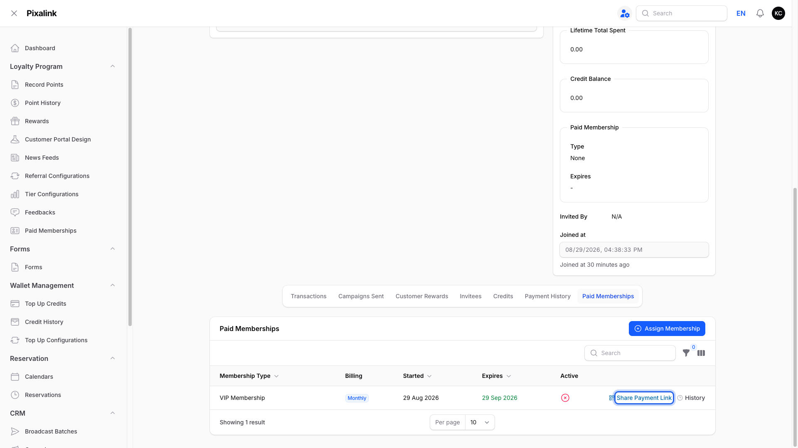798x448 pixels.
Task: Switch language with the EN button
Action: (741, 13)
